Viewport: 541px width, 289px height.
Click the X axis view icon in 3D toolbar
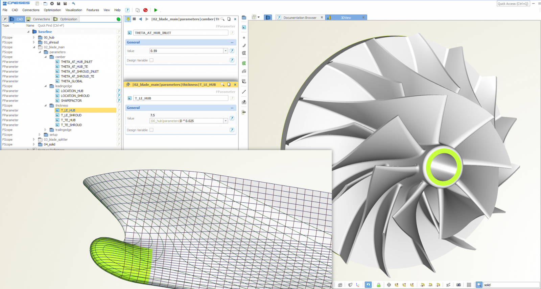point(396,285)
